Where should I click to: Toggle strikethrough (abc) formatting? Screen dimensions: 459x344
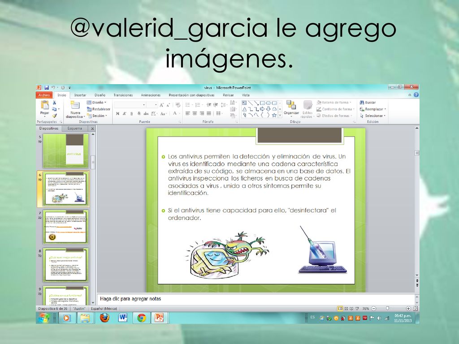(146, 113)
